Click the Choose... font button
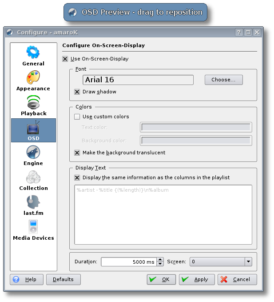Viewport: 274px width, 302px height. pos(223,80)
